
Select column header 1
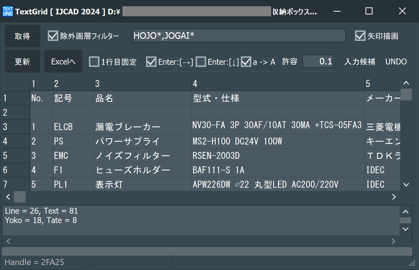(x=41, y=84)
